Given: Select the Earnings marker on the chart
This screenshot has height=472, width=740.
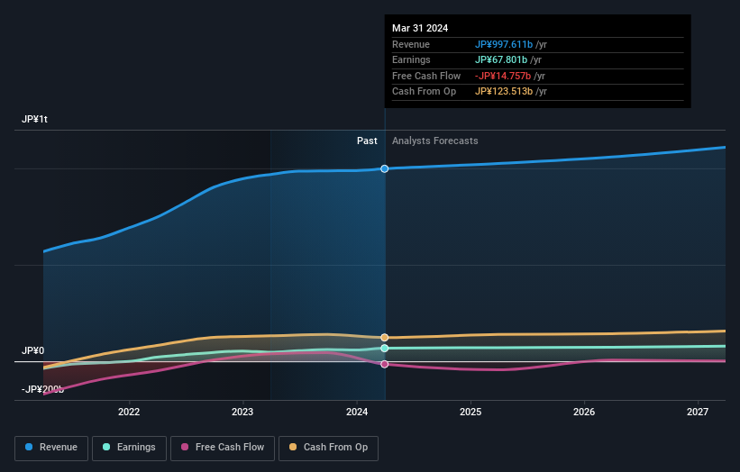Looking at the screenshot, I should pyautogui.click(x=385, y=349).
